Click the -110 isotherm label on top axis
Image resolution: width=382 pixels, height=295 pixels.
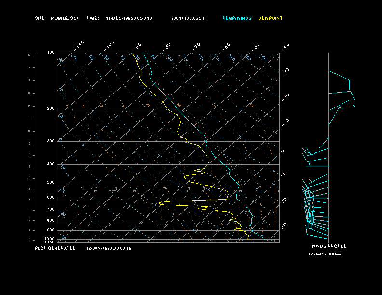coord(79,46)
